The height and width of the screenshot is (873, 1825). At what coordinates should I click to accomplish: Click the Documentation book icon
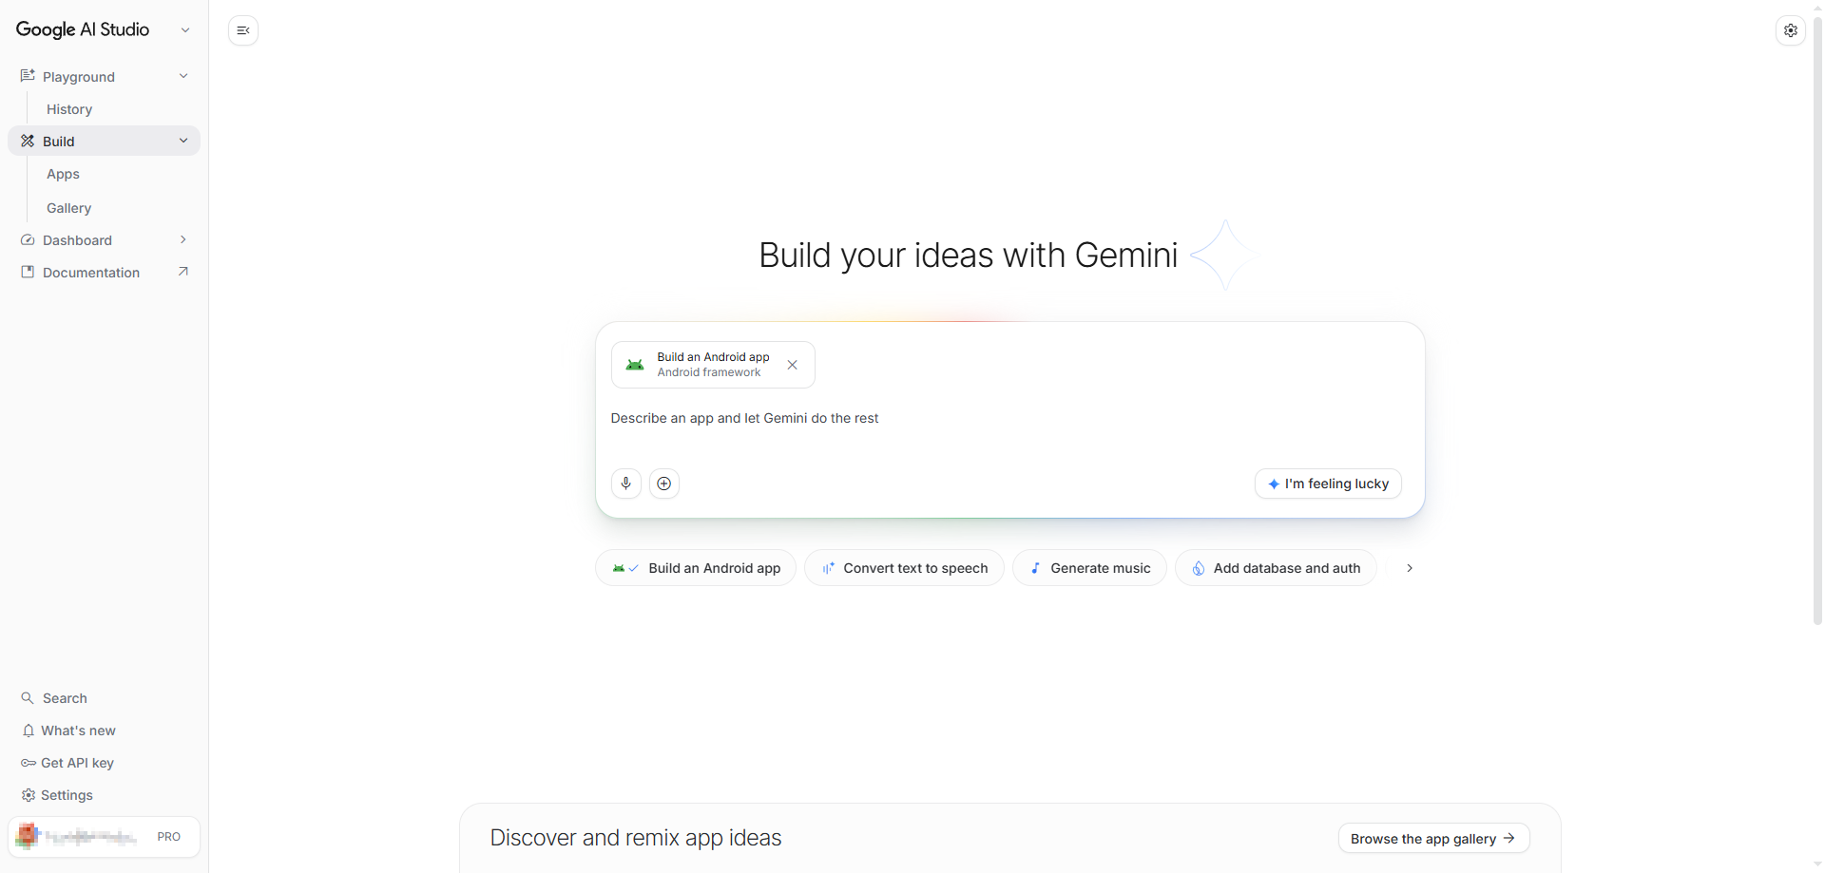(28, 273)
